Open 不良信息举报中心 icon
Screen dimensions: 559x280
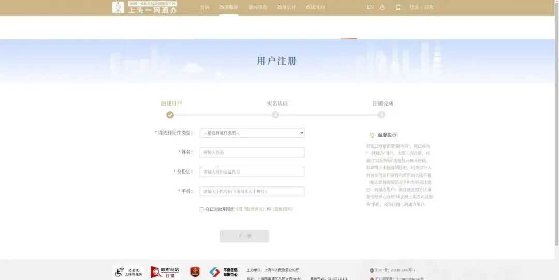pos(224,272)
